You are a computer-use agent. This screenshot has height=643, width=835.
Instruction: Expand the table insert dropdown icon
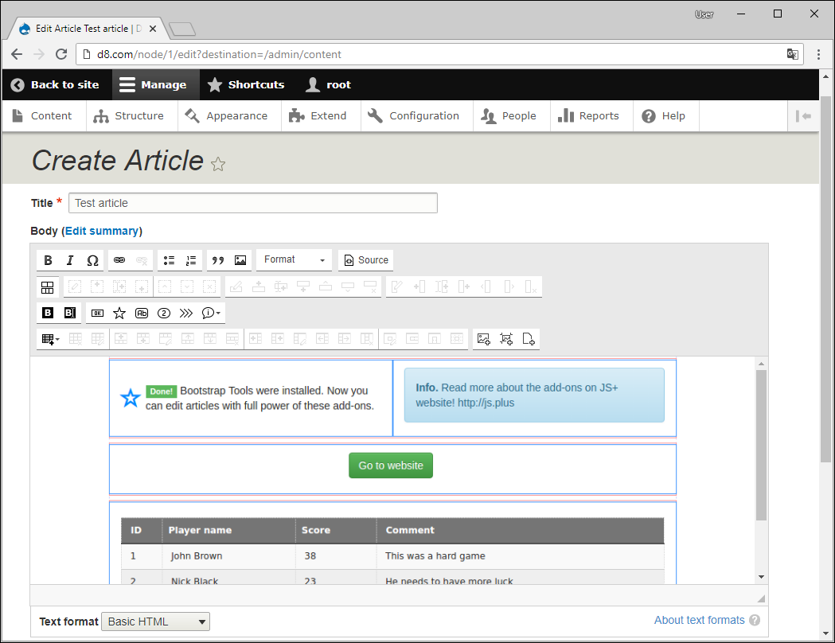click(49, 339)
